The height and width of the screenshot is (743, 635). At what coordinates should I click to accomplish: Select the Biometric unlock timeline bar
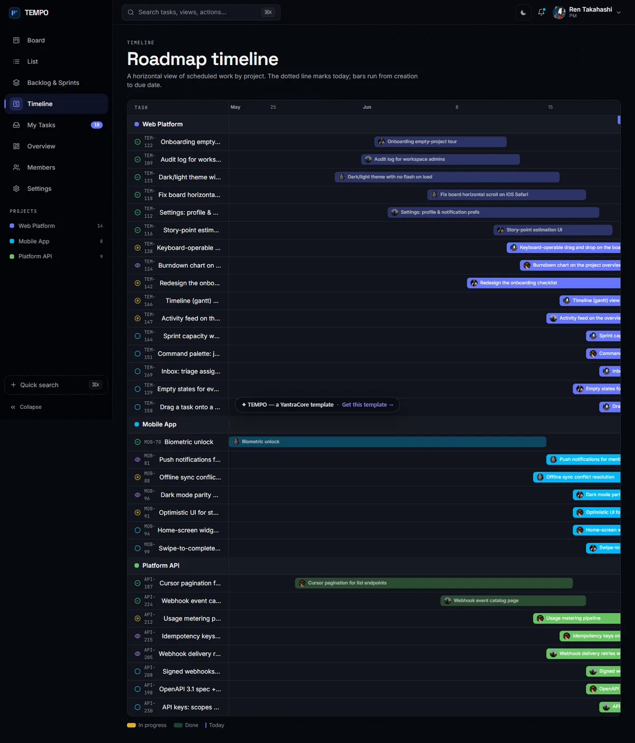[387, 442]
